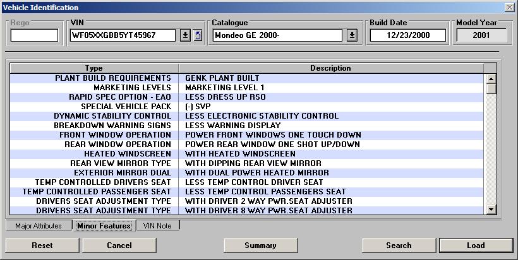This screenshot has width=518, height=260.
Task: Click the Load button
Action: [x=476, y=245]
